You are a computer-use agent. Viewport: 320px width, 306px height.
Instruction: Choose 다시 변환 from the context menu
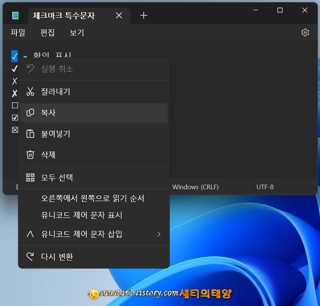point(94,257)
